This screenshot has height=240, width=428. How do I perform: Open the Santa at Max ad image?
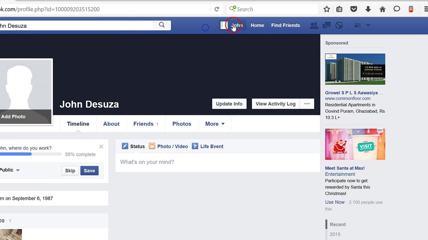[x=355, y=144]
